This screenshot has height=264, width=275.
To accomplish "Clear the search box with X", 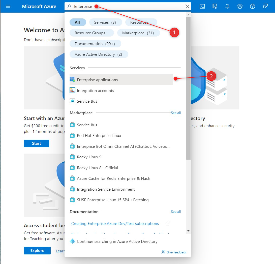I will [x=187, y=7].
